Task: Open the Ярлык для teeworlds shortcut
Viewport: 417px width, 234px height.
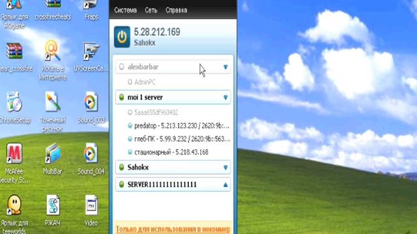Action: (x=14, y=214)
